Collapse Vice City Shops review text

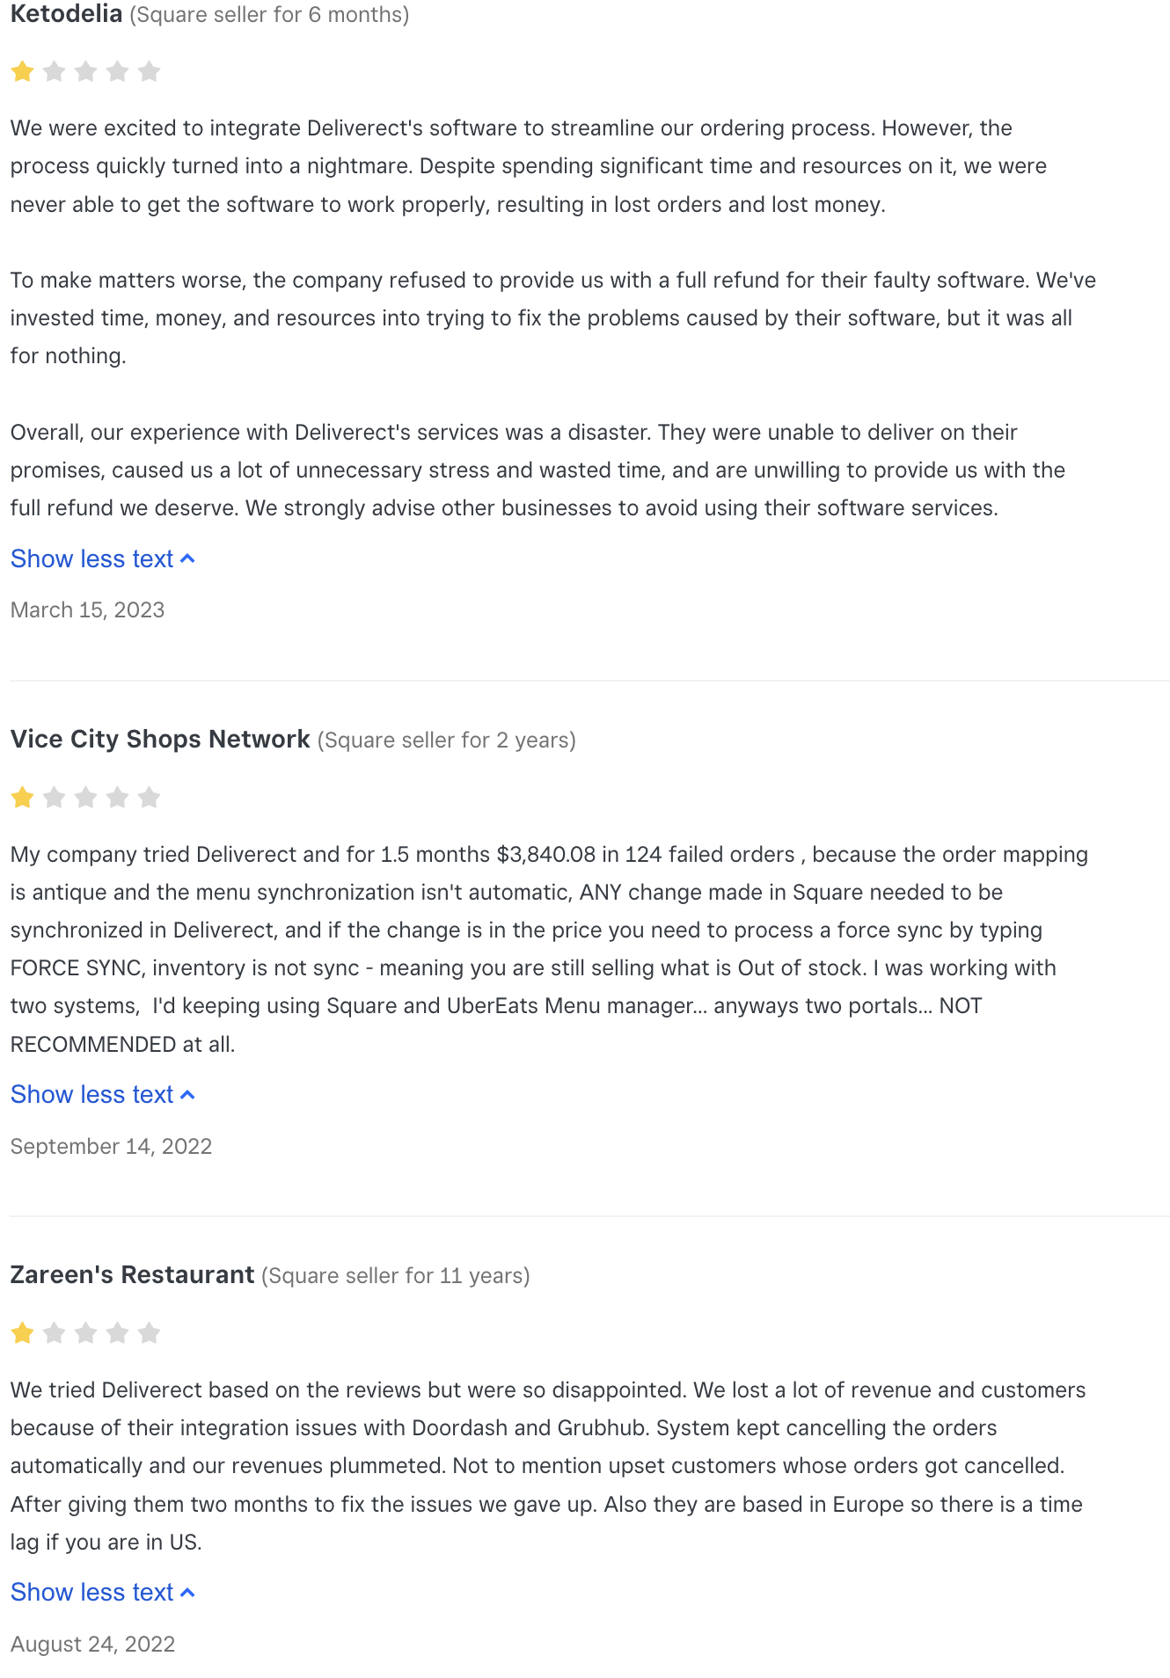point(103,1095)
